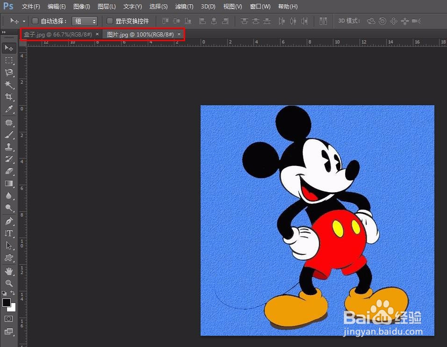Distribute bottom edges in options bar
The width and height of the screenshot is (447, 347).
(x=267, y=21)
